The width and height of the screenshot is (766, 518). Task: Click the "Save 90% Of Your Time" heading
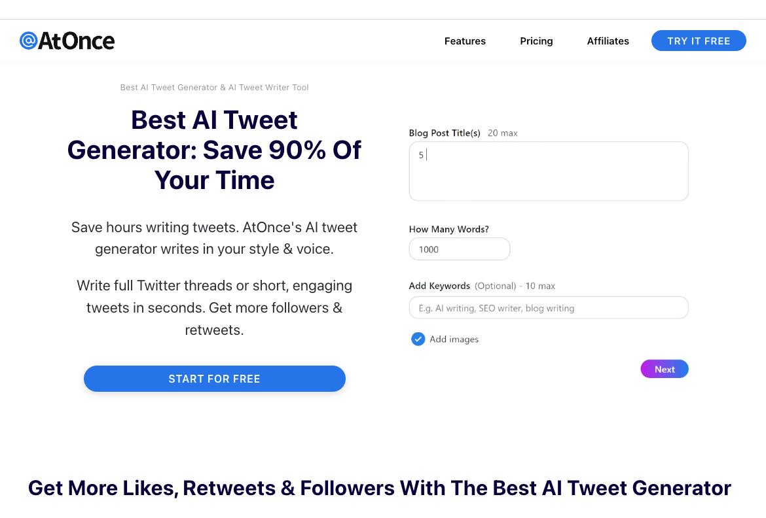pos(214,150)
